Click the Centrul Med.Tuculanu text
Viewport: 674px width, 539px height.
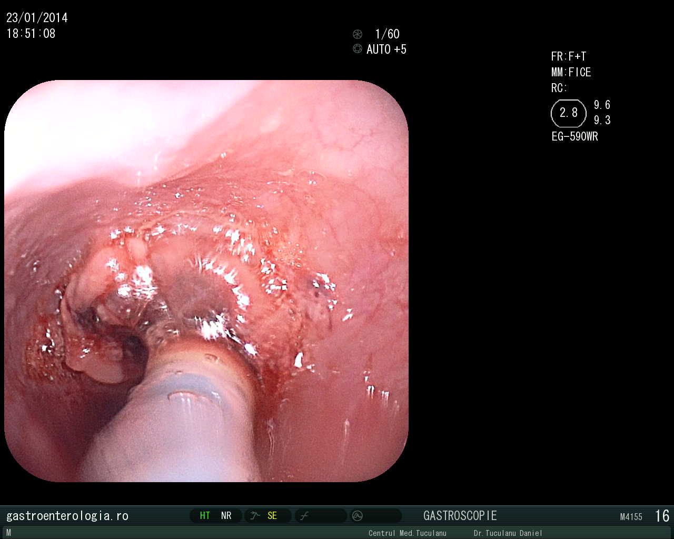coord(408,533)
